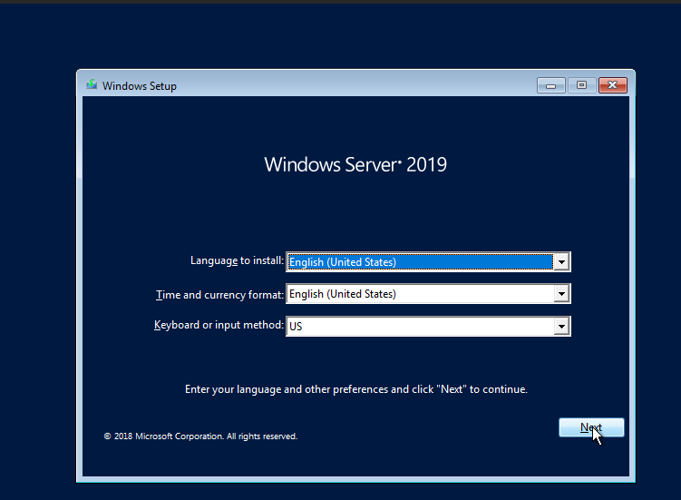
Task: Minimize the Windows Setup window
Action: click(551, 85)
